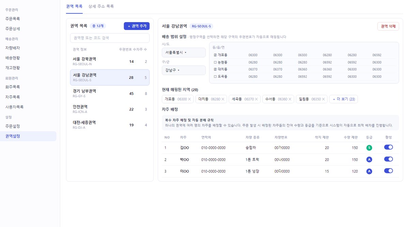Click the + 권역 추가 button

(137, 26)
